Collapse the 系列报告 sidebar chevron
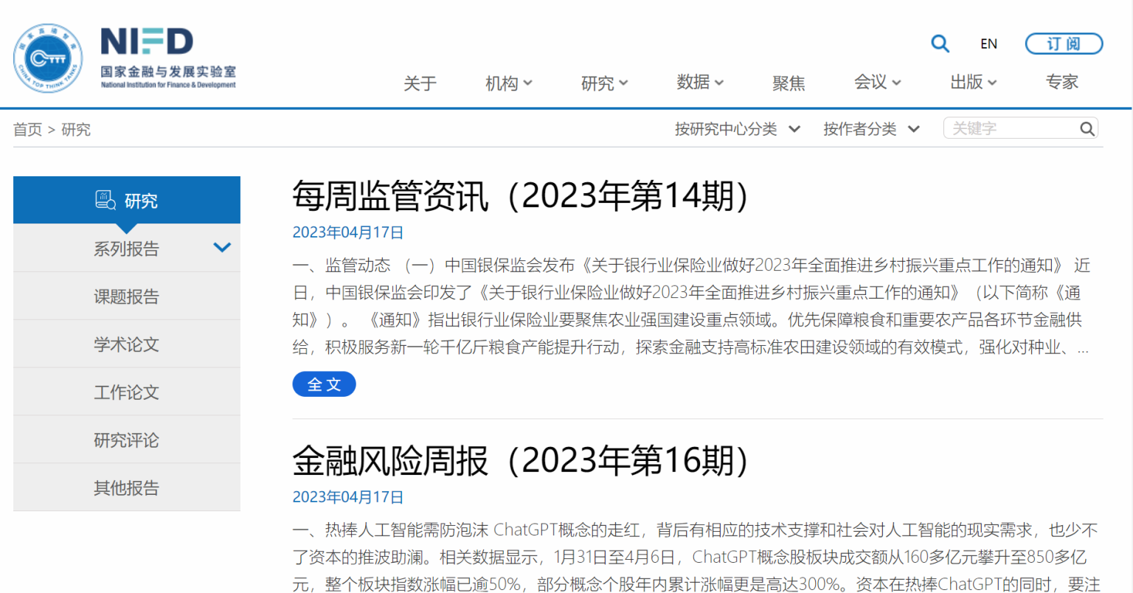Viewport: 1133px width, 593px height. pos(222,248)
